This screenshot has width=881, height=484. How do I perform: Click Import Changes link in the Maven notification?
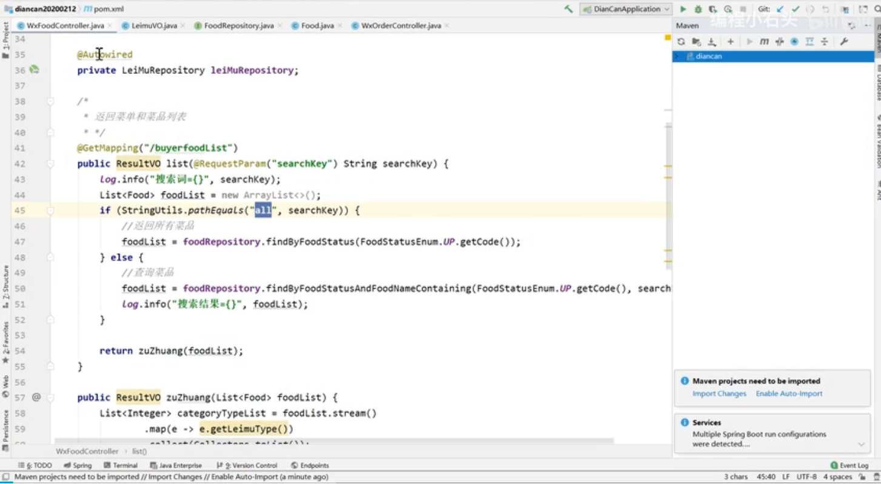point(719,394)
